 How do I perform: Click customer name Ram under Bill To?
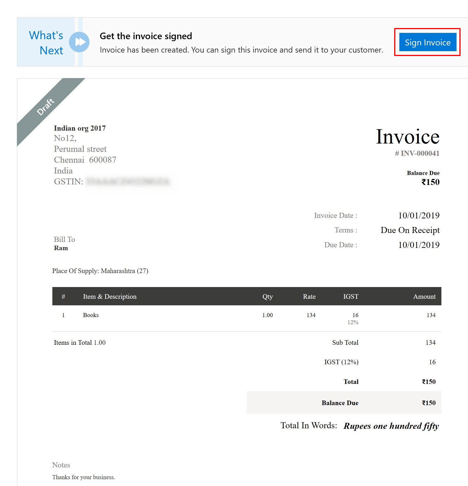pos(61,248)
